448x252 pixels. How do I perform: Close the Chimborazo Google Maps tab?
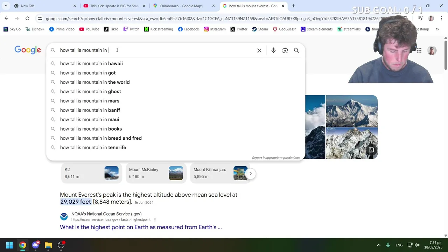pos(213,6)
